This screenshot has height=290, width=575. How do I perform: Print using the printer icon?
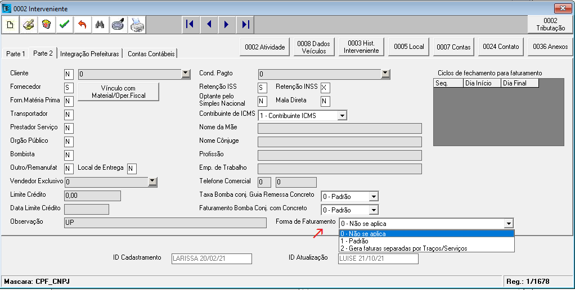(x=137, y=25)
